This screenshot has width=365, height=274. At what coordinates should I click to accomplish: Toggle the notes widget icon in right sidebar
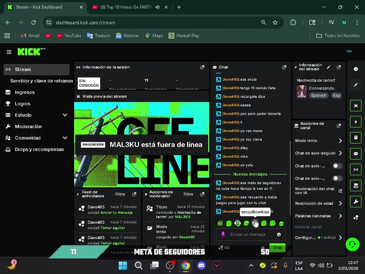(x=356, y=138)
